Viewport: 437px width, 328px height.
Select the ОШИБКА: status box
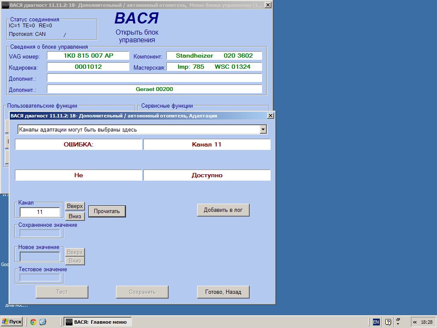pos(79,144)
